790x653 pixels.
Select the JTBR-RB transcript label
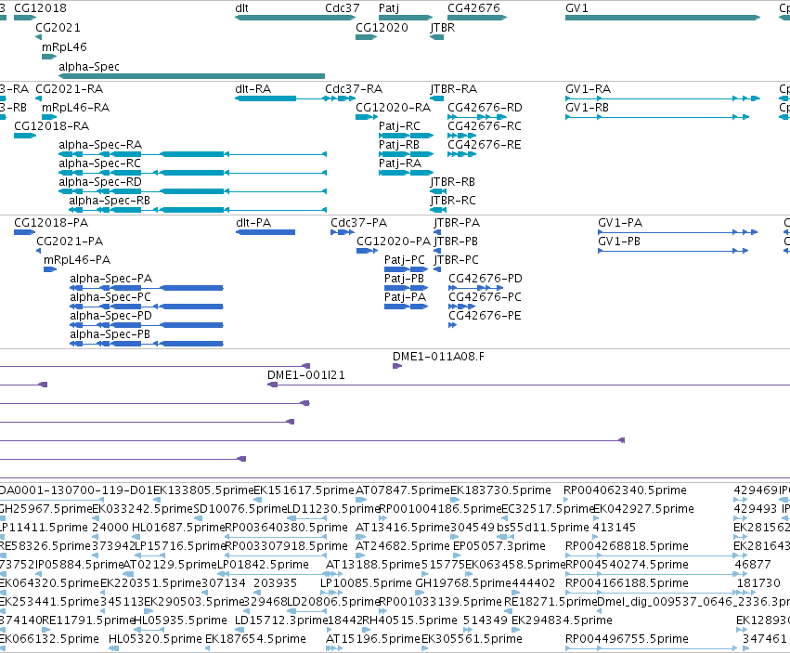pos(452,182)
